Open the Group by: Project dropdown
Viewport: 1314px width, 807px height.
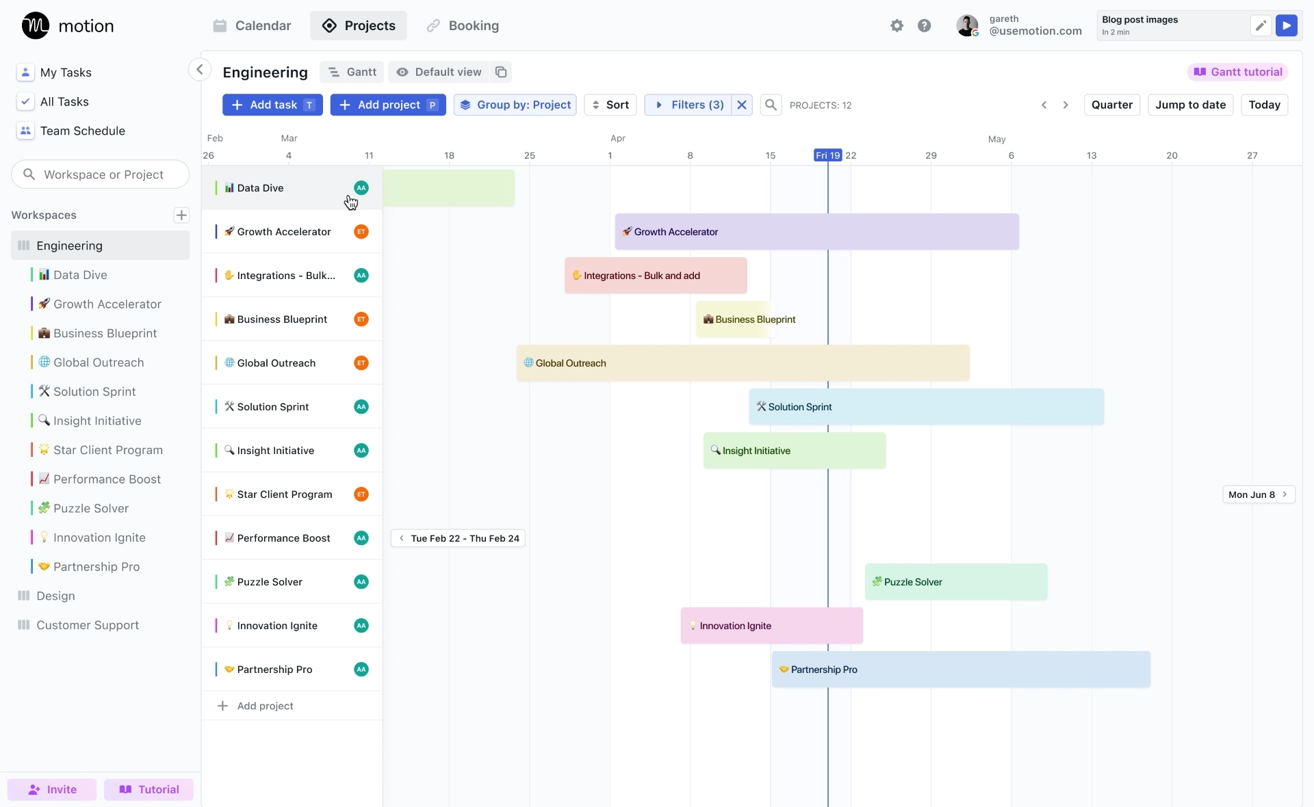[515, 105]
